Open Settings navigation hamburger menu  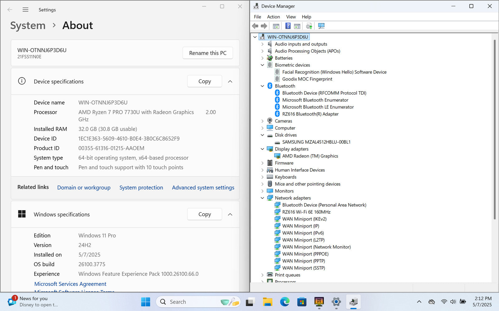coord(26,10)
